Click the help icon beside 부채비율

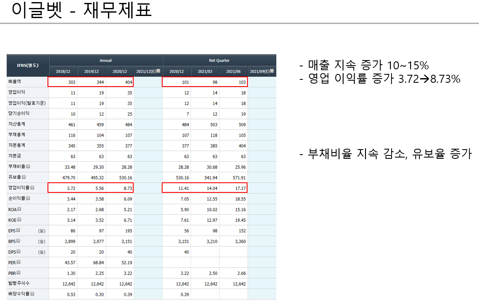click(x=28, y=166)
